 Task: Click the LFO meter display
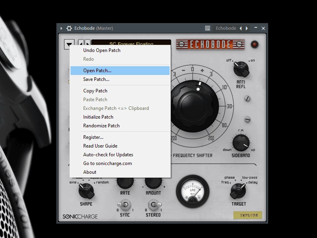tap(193, 192)
